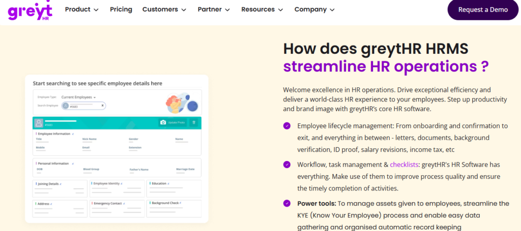Click the Power tools checkmark bullet
521x231 pixels.
point(286,203)
